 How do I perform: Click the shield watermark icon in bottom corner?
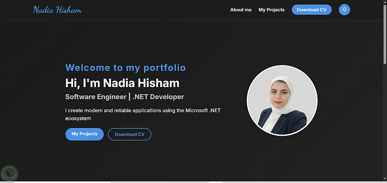coord(8,173)
